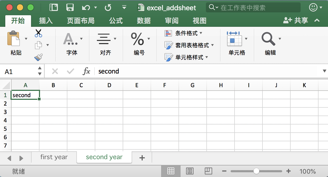This screenshot has width=328, height=177.
Task: Click the formula bar confirm checkmark
Action: coord(71,71)
